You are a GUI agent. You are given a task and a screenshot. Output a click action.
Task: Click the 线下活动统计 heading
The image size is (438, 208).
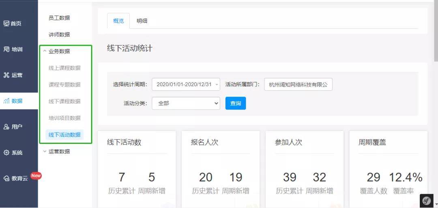point(130,48)
